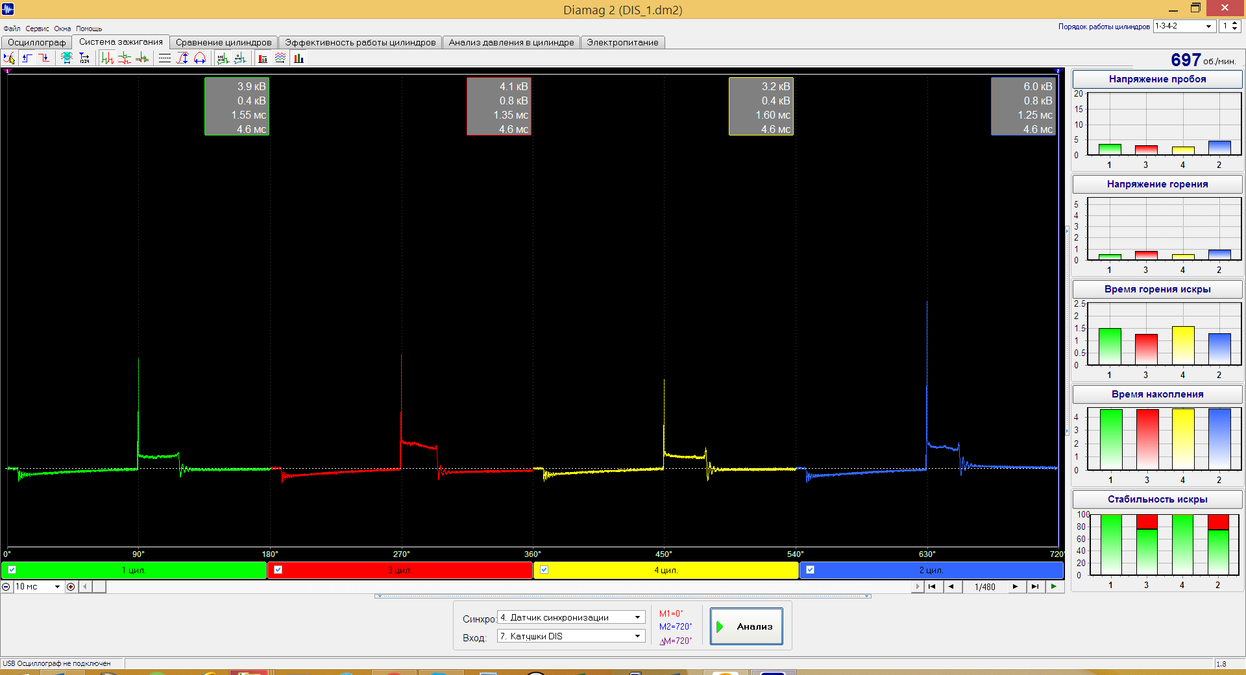The image size is (1246, 675).
Task: Click vertical amplitude measure icon
Action: pos(182,58)
